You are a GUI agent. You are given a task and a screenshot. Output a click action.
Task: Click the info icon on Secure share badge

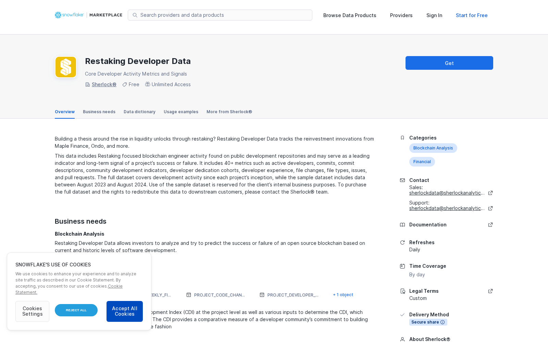pos(443,322)
